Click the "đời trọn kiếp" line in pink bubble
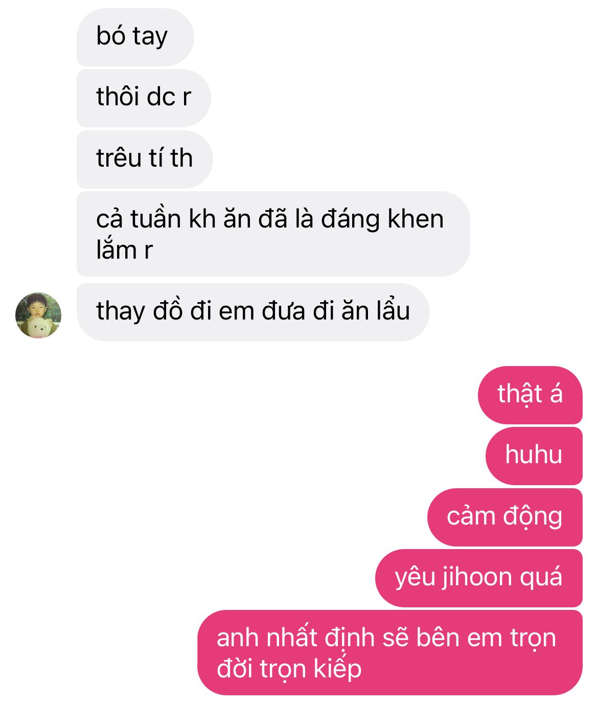Viewport: 598px width, 705px height. 289,668
